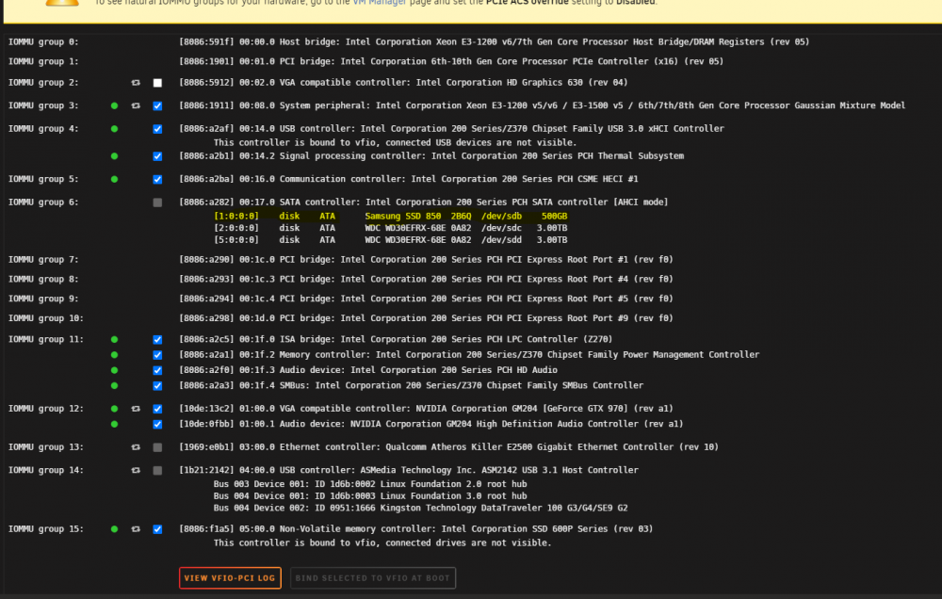
Task: Uncheck USB 3.0 xHCI Controller checkbox
Action: [x=157, y=129]
